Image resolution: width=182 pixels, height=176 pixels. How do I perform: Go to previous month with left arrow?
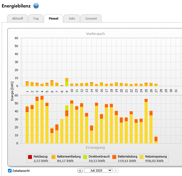[80, 170]
